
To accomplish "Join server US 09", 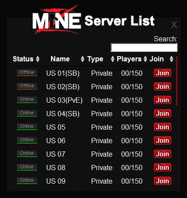I will [x=163, y=181].
